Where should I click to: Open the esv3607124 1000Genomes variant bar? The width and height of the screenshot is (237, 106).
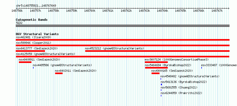pos(156,62)
